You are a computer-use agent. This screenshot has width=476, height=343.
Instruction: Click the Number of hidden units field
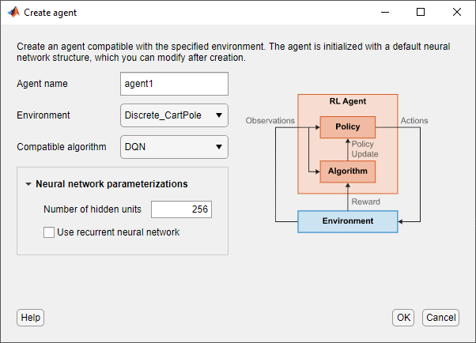181,209
